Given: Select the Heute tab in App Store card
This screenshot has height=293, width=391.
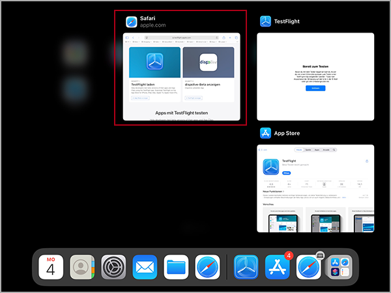Looking at the screenshot, I should 299,150.
